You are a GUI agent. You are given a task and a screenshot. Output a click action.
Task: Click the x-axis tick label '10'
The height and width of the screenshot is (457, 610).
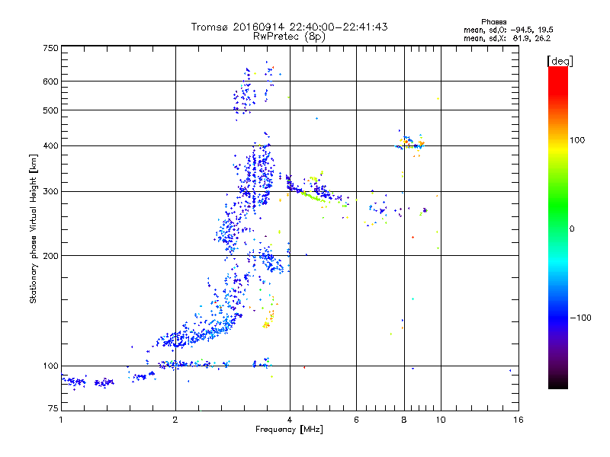point(441,420)
